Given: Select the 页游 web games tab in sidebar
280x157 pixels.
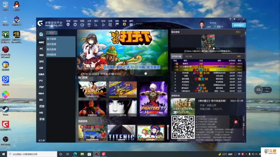Looking at the screenshot, I should coord(41,106).
